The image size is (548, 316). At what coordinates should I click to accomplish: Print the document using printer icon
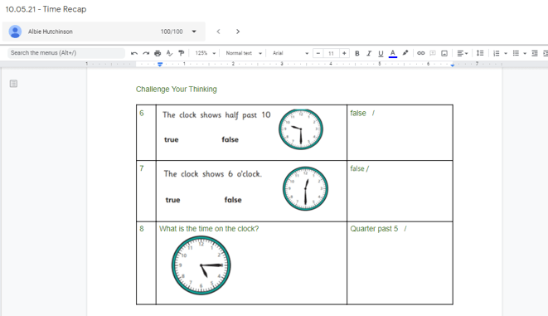click(158, 53)
